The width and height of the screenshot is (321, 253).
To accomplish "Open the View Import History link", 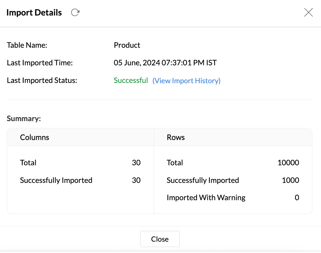I will point(187,81).
